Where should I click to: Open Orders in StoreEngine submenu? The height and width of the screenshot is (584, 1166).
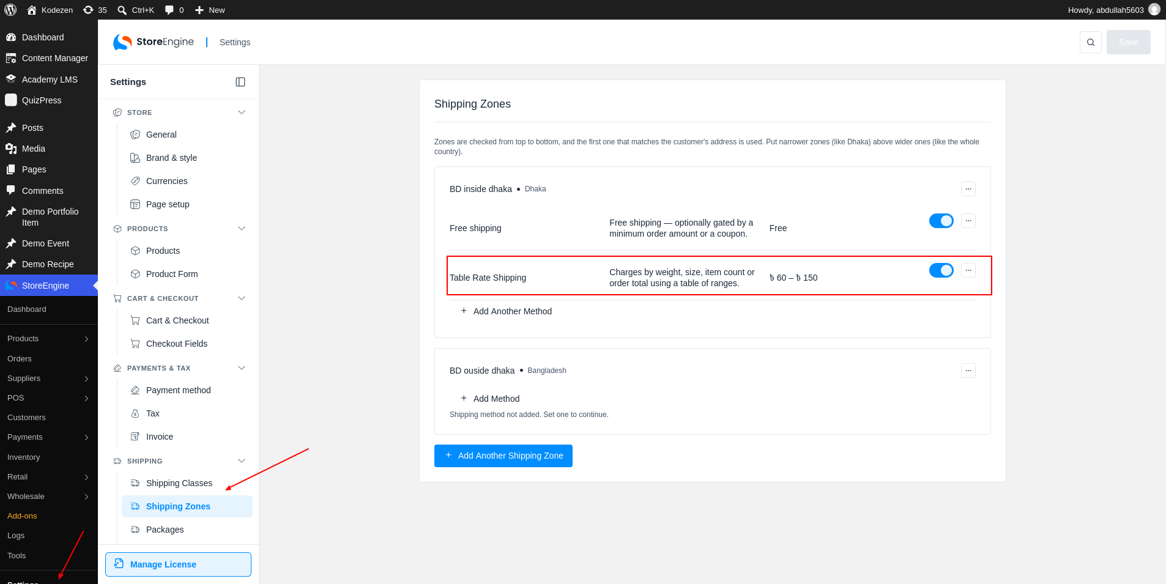20,359
